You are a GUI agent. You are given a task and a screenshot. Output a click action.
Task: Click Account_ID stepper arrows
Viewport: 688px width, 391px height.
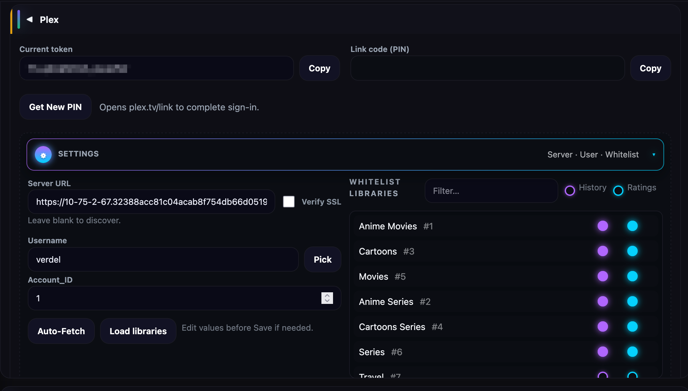coord(327,298)
